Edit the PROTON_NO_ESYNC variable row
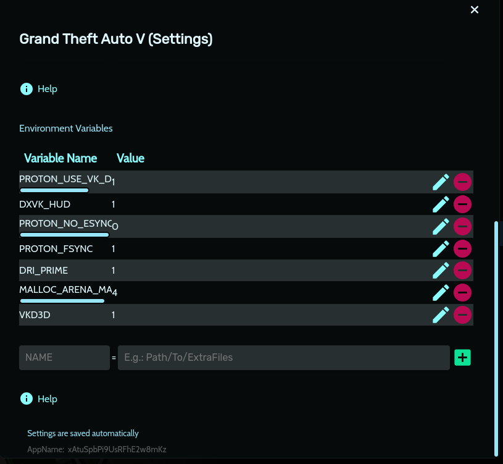The height and width of the screenshot is (464, 503). coord(441,226)
